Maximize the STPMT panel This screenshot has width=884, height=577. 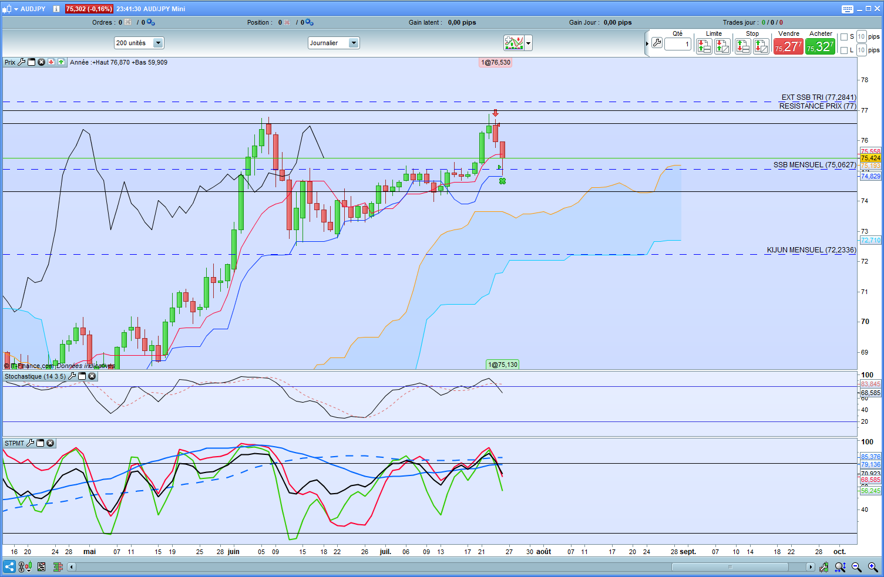pyautogui.click(x=41, y=443)
